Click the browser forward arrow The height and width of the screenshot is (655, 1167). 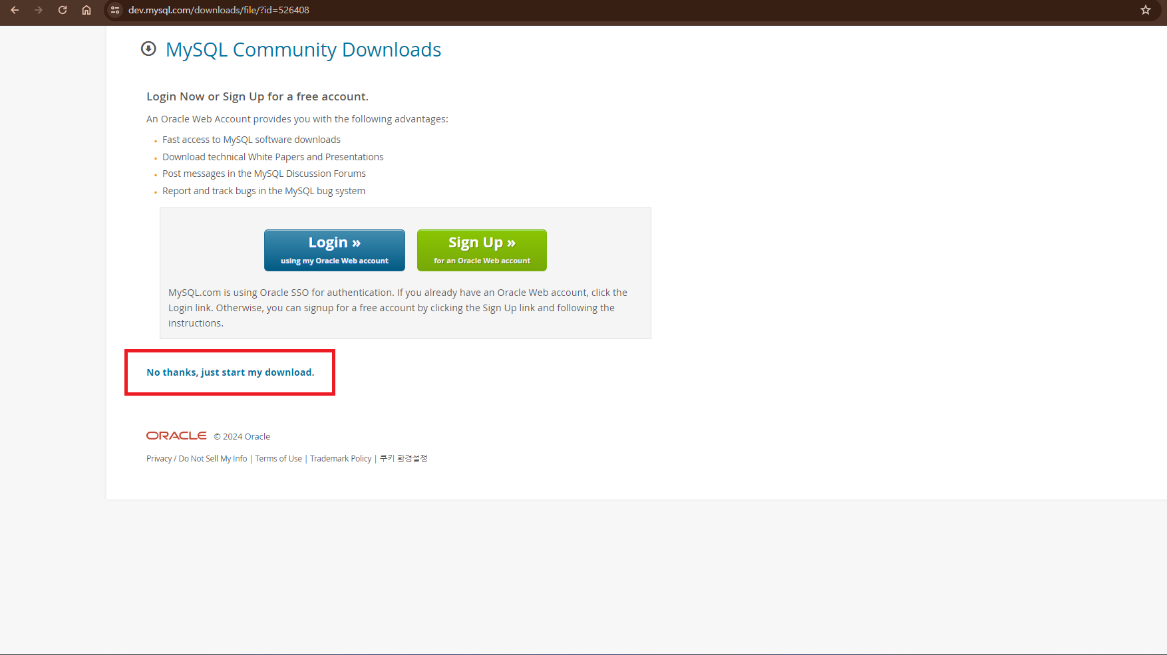(x=39, y=10)
